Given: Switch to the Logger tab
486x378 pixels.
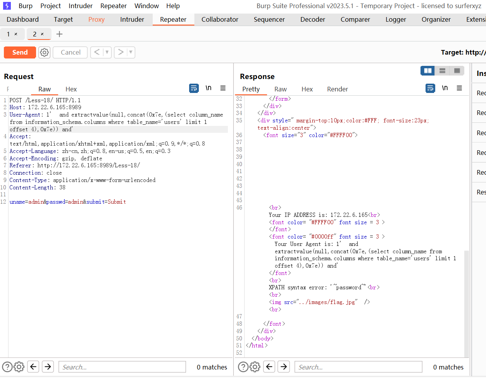Looking at the screenshot, I should pos(396,19).
